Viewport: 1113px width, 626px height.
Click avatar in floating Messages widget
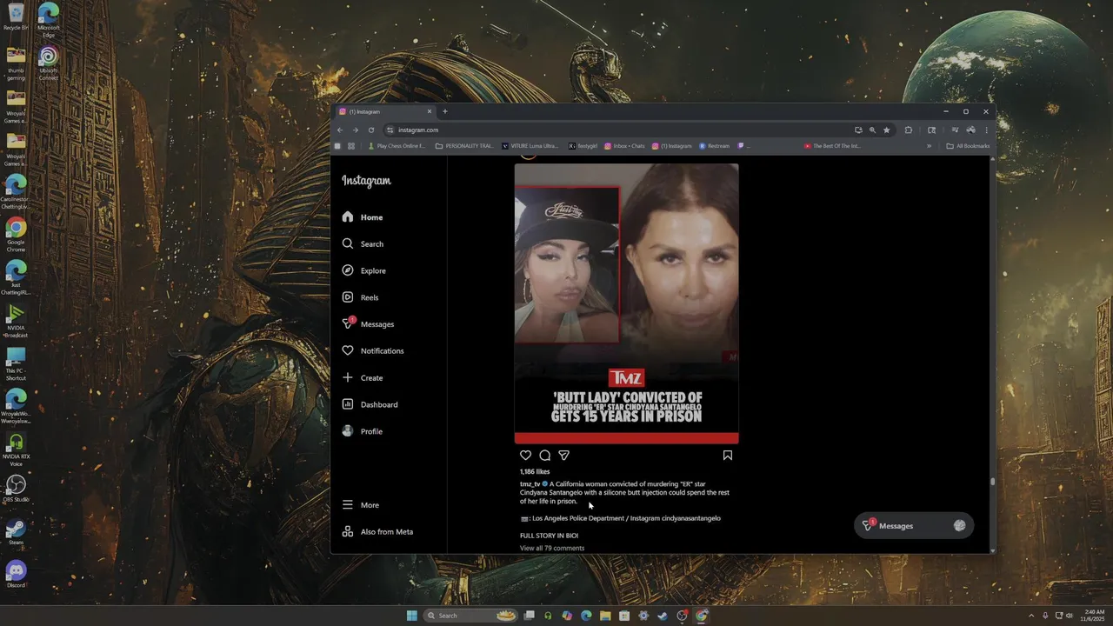959,525
